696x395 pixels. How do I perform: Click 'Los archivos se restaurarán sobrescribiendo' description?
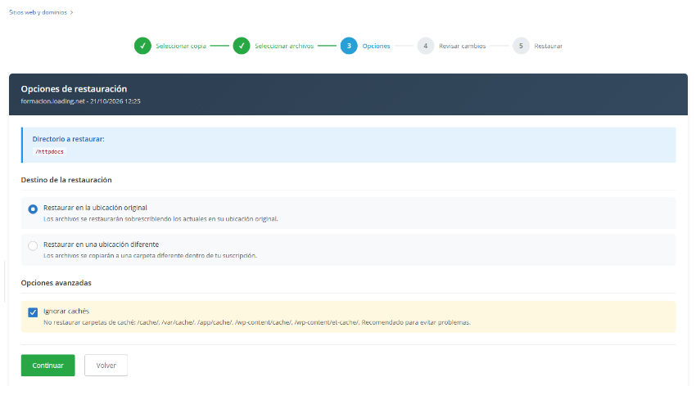tap(160, 219)
